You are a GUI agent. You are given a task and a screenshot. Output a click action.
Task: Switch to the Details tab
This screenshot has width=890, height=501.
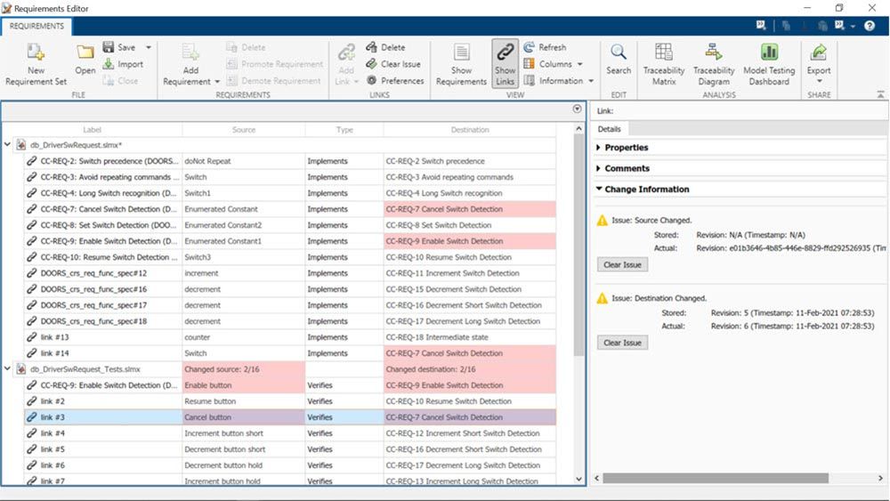tap(609, 129)
